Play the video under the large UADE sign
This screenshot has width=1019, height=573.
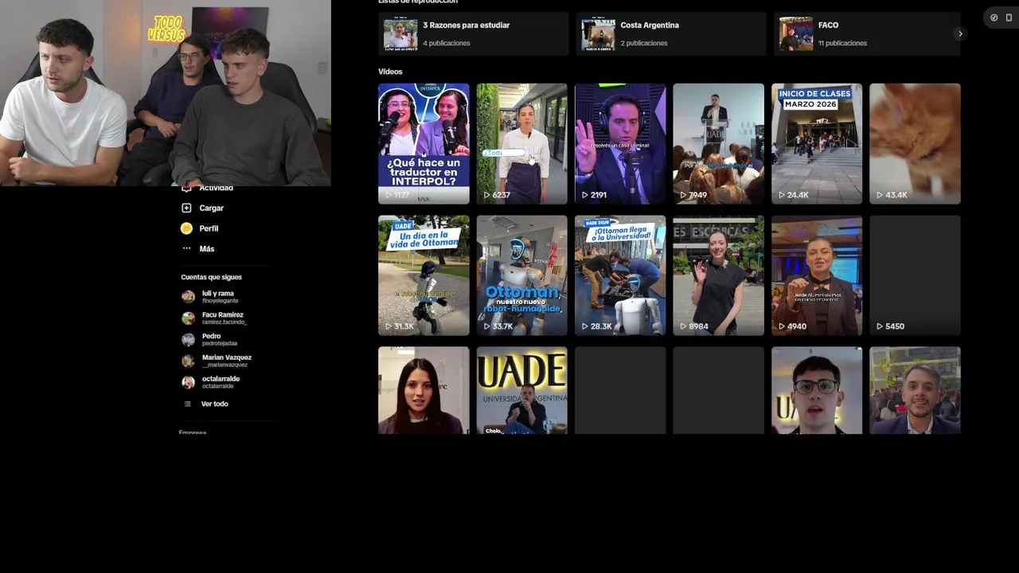pyautogui.click(x=522, y=390)
